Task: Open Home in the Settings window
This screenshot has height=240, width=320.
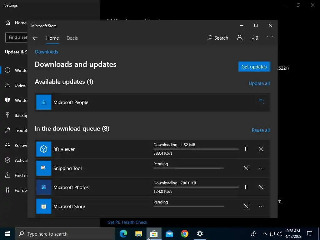Action: coord(16,23)
